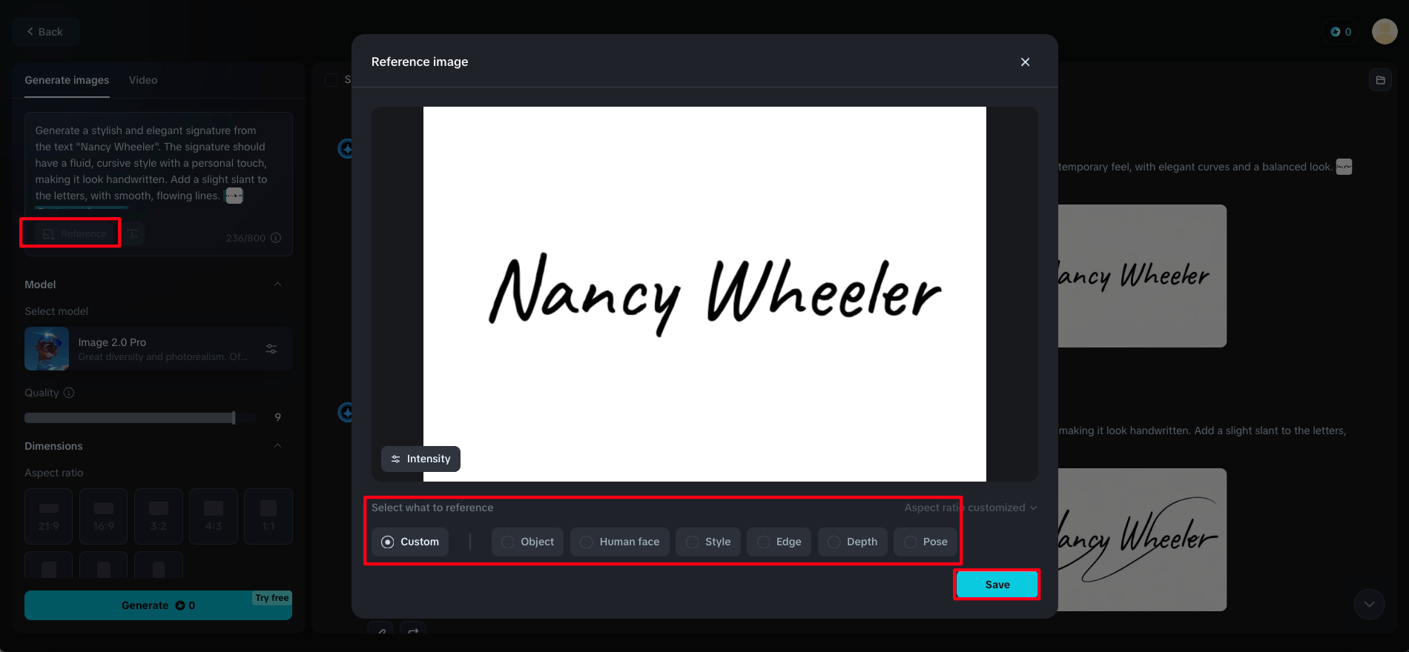Save the reference image settings
Image resolution: width=1409 pixels, height=652 pixels.
click(997, 585)
